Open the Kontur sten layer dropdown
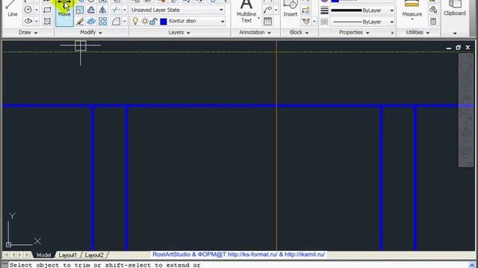This screenshot has width=478, height=268. [x=223, y=22]
